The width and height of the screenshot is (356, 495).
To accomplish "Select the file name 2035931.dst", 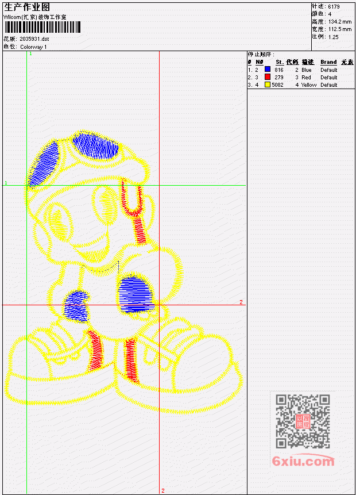I will pyautogui.click(x=34, y=39).
